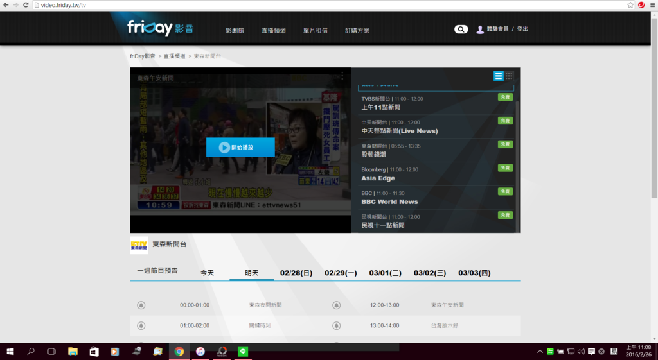The width and height of the screenshot is (658, 360).
Task: Reload the page with refresh icon
Action: (26, 5)
